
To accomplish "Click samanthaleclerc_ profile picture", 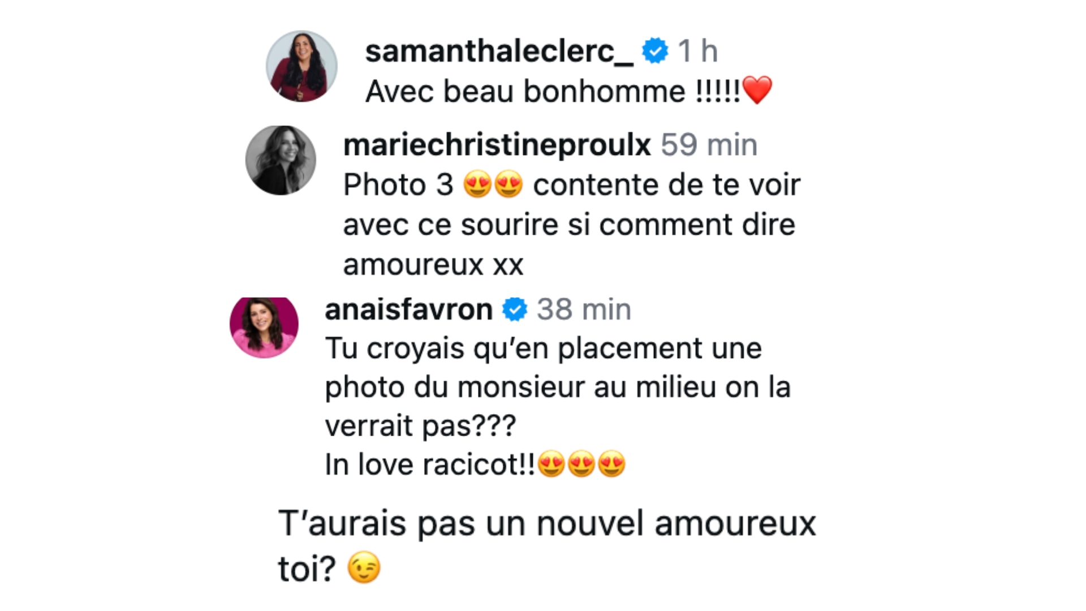I will tap(301, 66).
